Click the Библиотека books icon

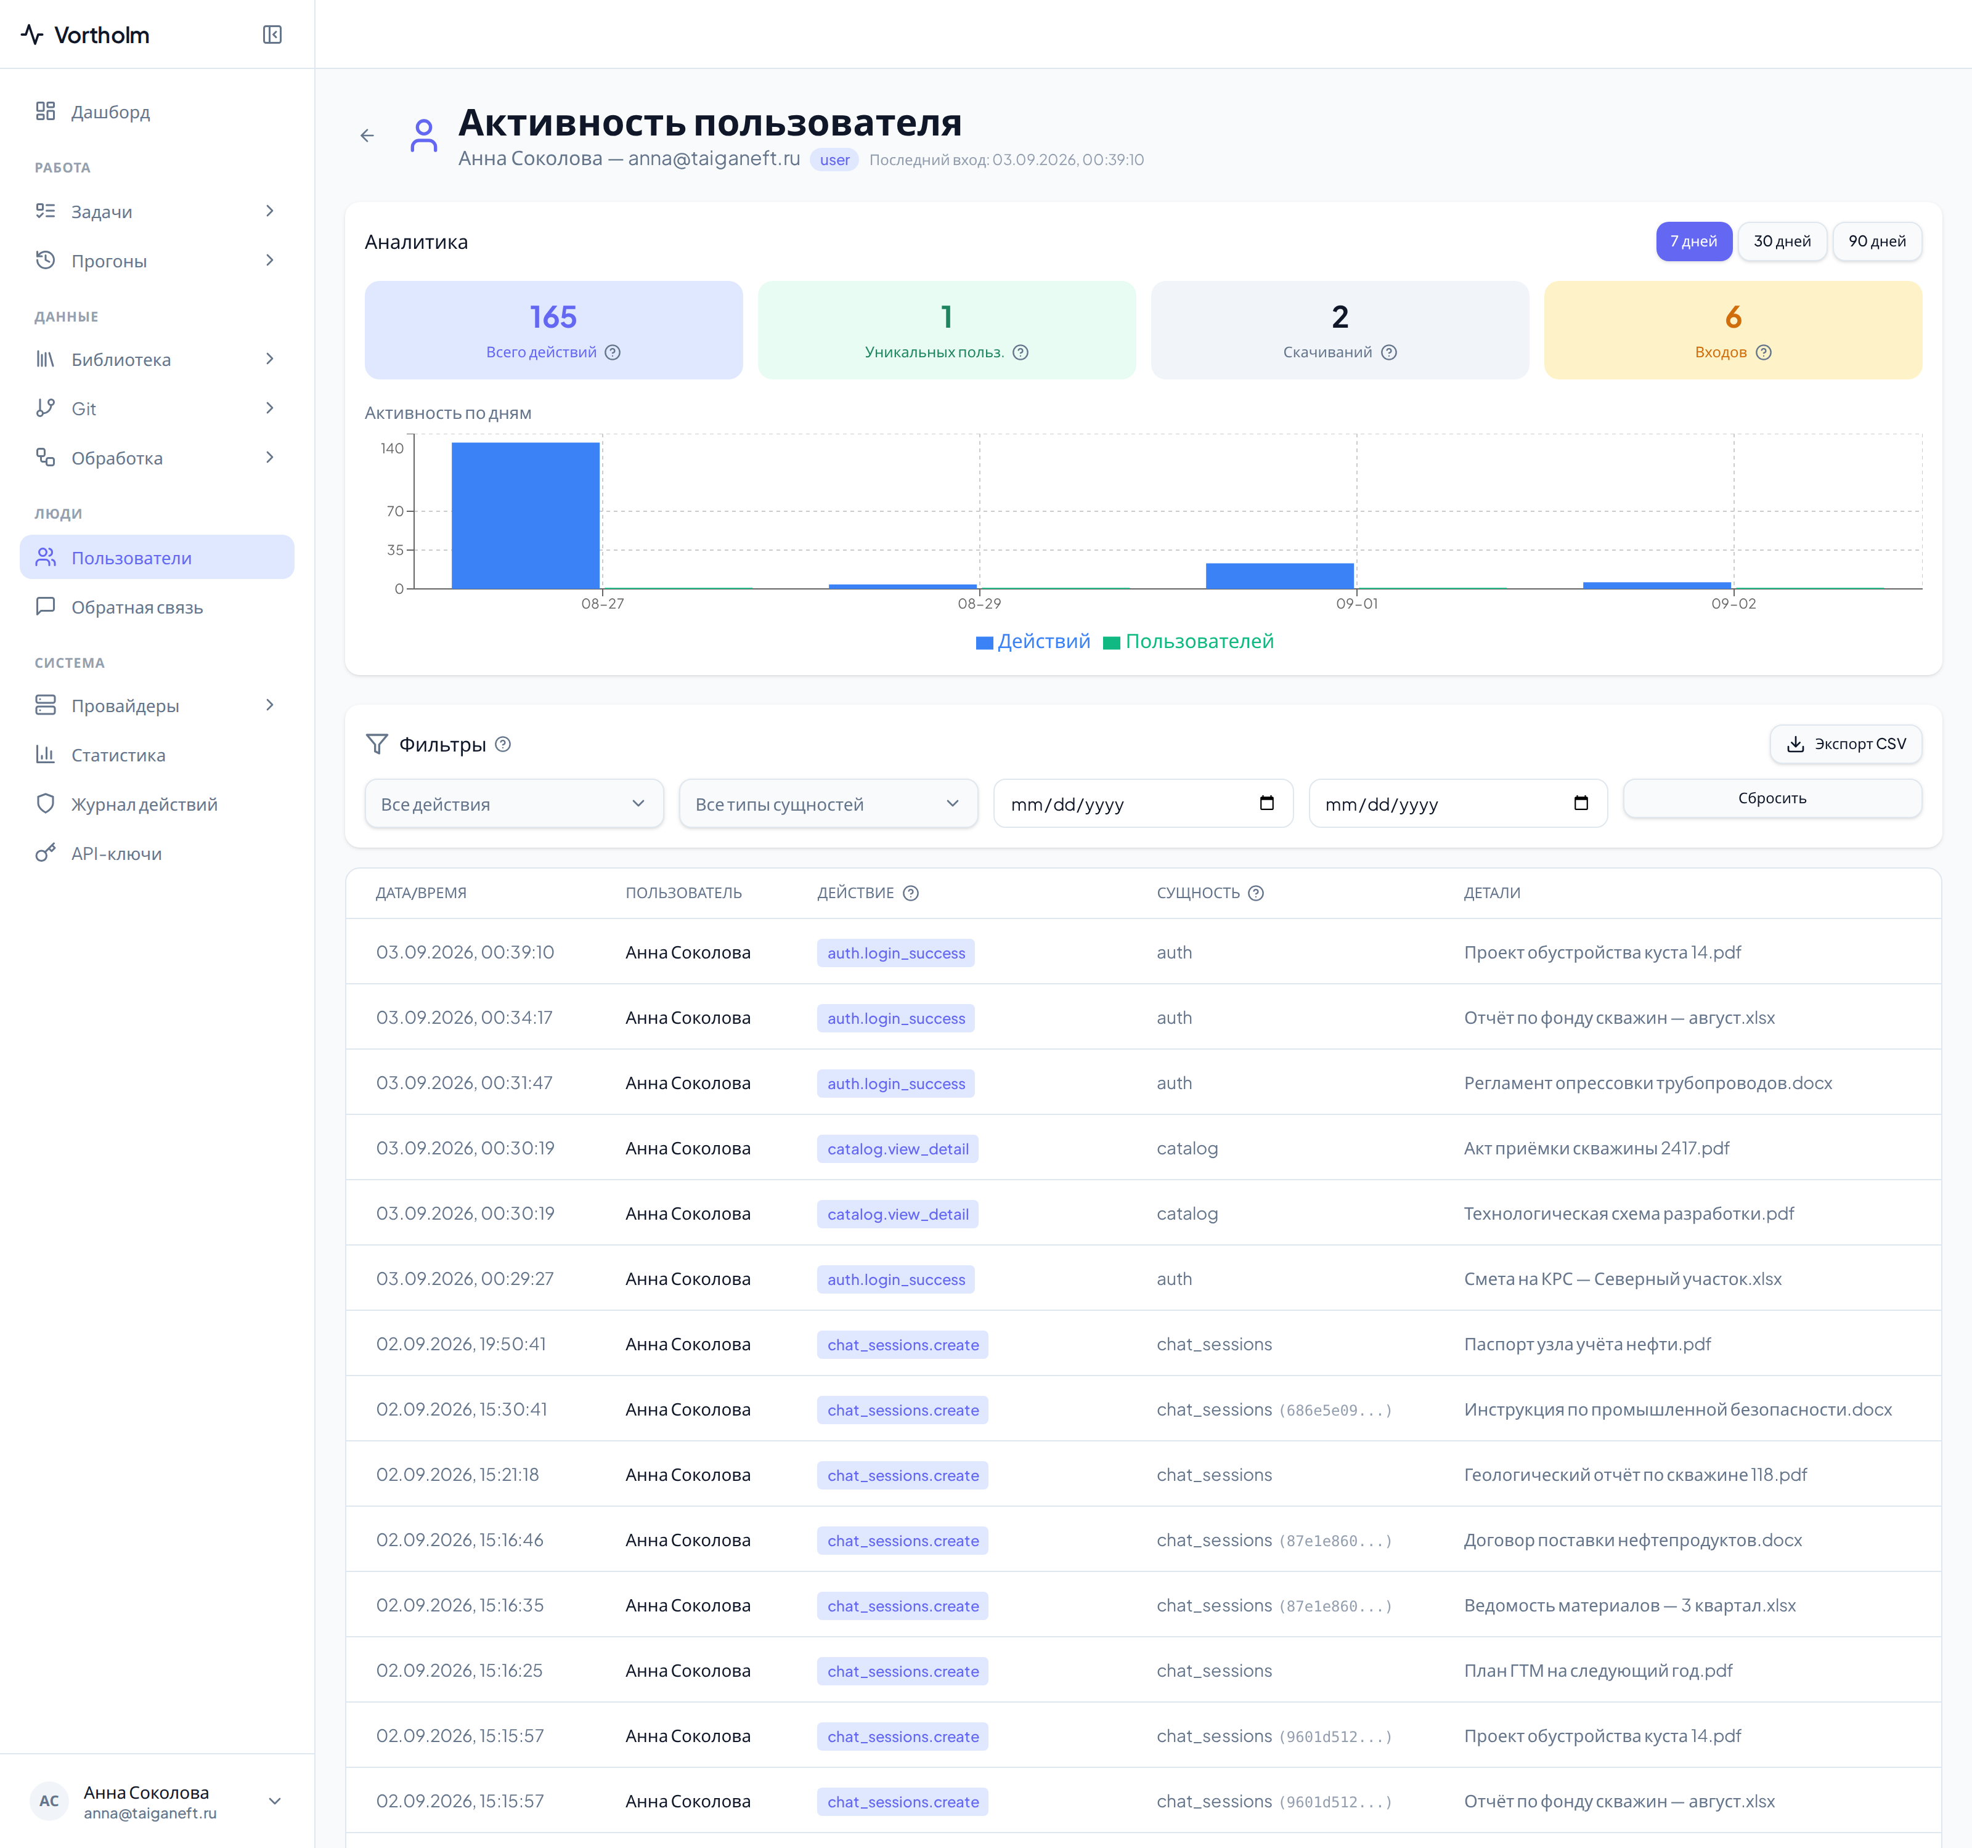pyautogui.click(x=46, y=359)
